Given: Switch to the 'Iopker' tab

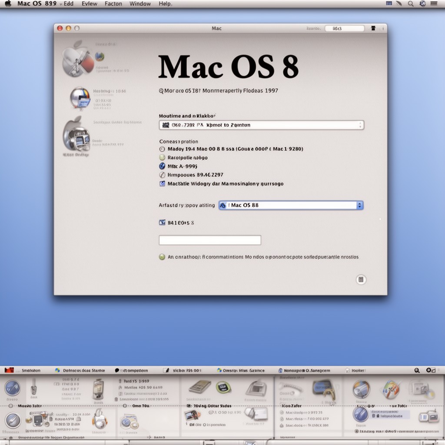Looking at the screenshot, I should coord(359,370).
